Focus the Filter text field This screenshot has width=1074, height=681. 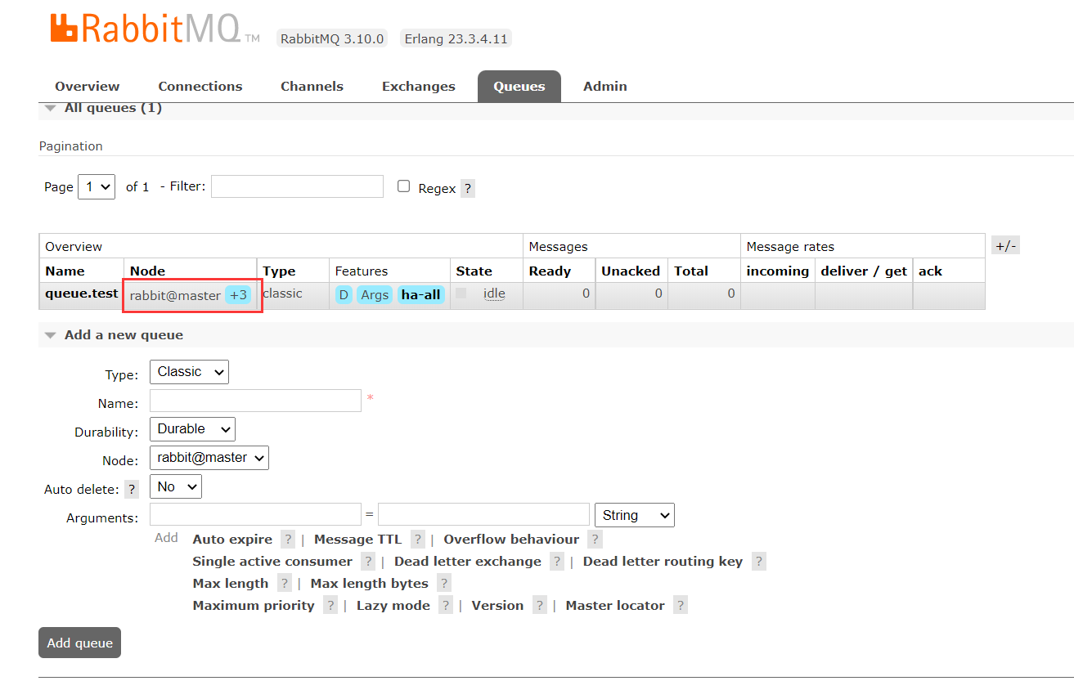pyautogui.click(x=297, y=186)
